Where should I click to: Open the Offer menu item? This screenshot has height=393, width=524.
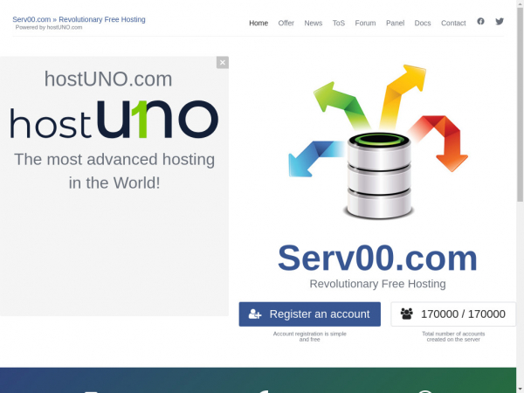286,23
